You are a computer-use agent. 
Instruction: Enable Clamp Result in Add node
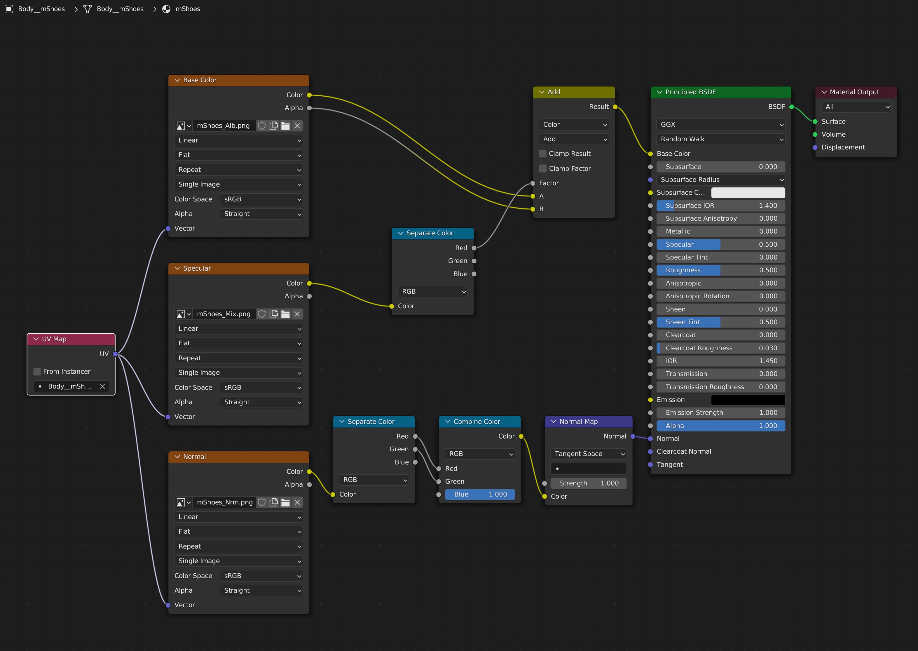pyautogui.click(x=543, y=154)
